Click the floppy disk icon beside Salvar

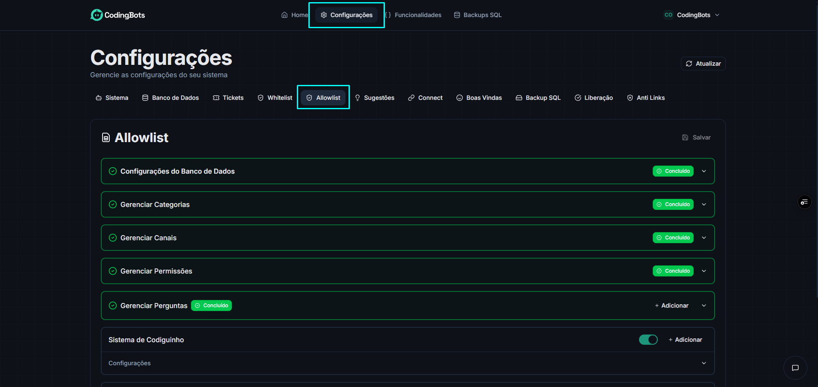coord(685,137)
